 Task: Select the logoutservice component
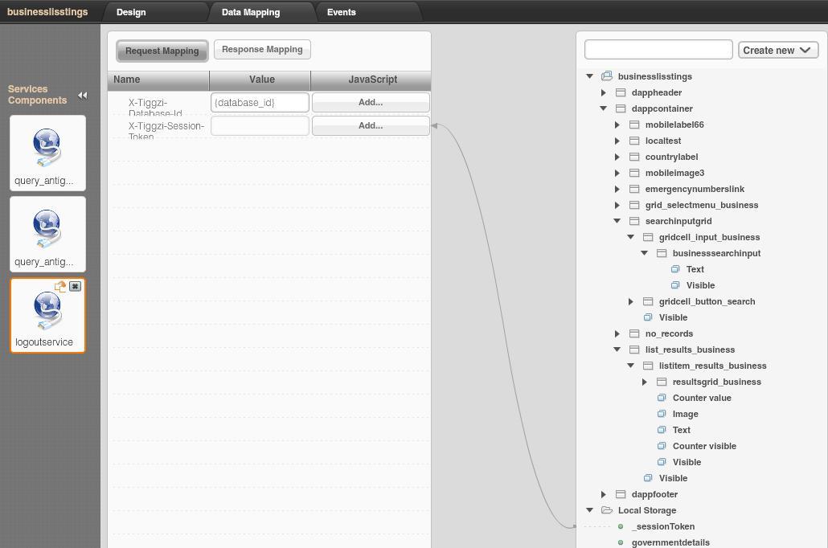47,314
